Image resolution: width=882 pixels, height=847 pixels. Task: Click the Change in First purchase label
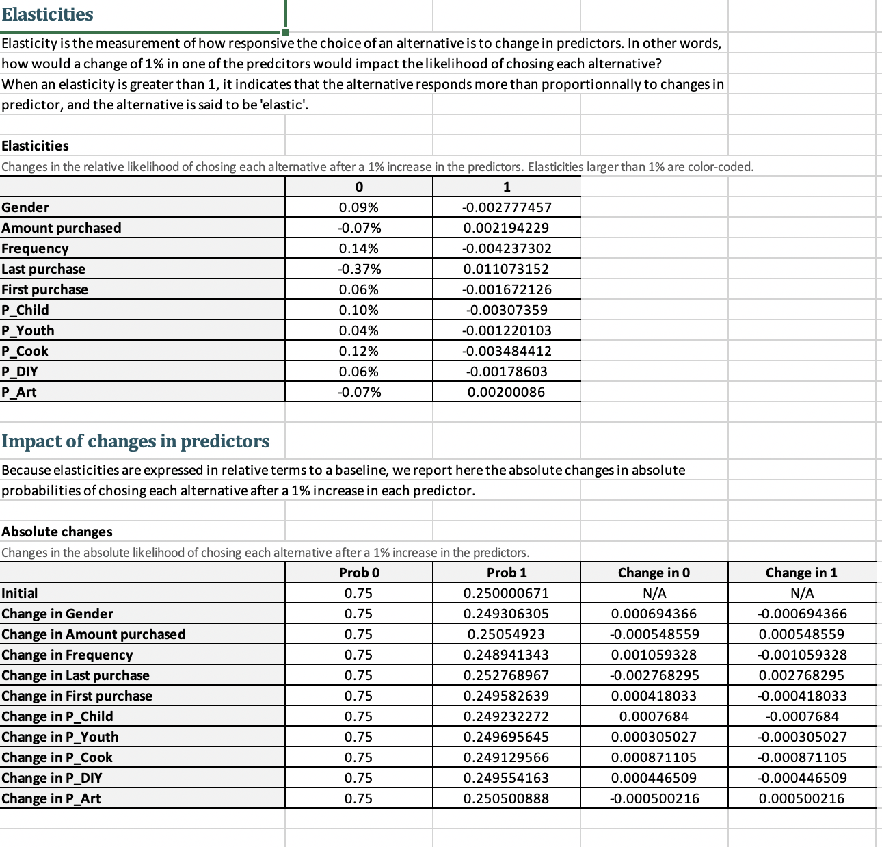coord(142,696)
